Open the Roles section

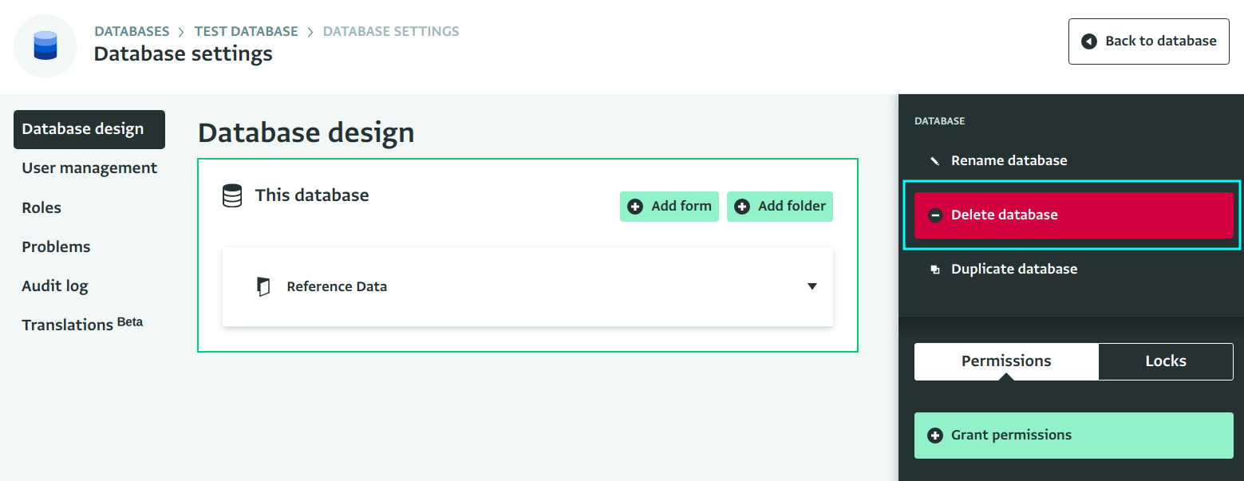click(x=41, y=208)
